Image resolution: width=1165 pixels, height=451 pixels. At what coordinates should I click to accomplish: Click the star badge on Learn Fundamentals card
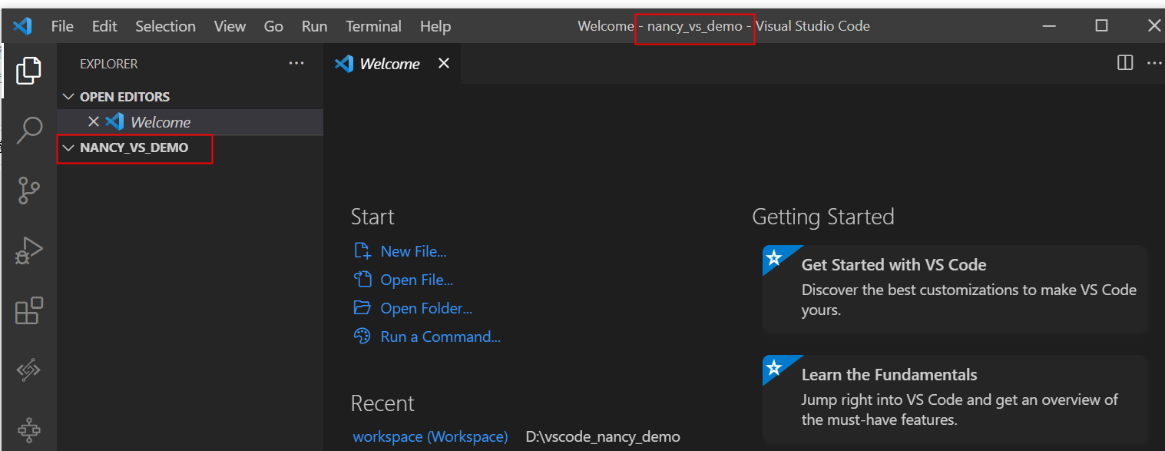[774, 368]
